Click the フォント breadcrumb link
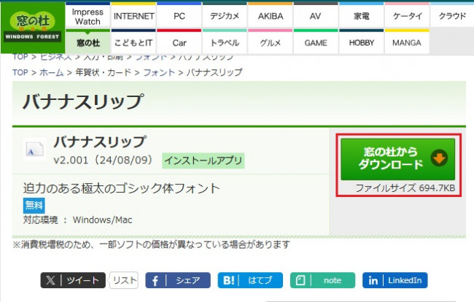474x302 pixels. click(158, 72)
